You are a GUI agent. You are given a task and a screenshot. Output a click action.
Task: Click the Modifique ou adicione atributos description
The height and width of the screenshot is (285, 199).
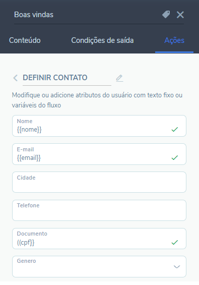(x=97, y=100)
